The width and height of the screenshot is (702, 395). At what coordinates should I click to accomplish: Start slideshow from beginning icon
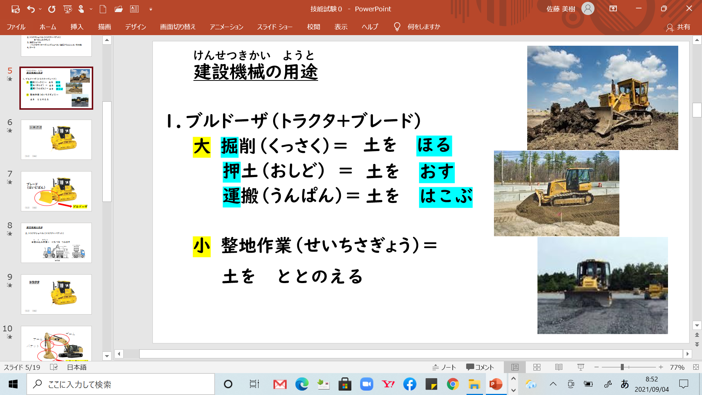(x=68, y=9)
